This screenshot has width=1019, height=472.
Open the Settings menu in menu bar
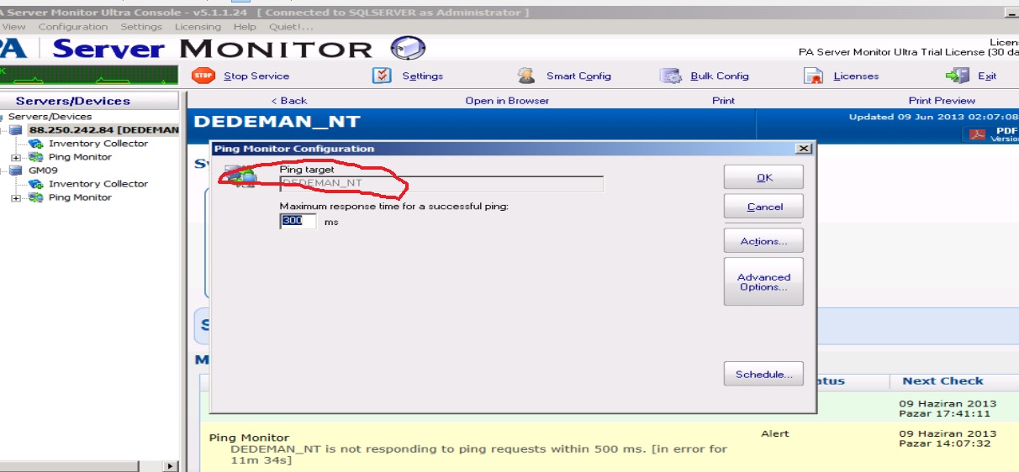click(x=141, y=27)
